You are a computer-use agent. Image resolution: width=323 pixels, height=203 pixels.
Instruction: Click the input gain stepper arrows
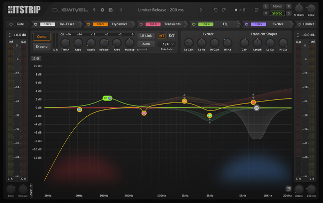[x=9, y=35]
